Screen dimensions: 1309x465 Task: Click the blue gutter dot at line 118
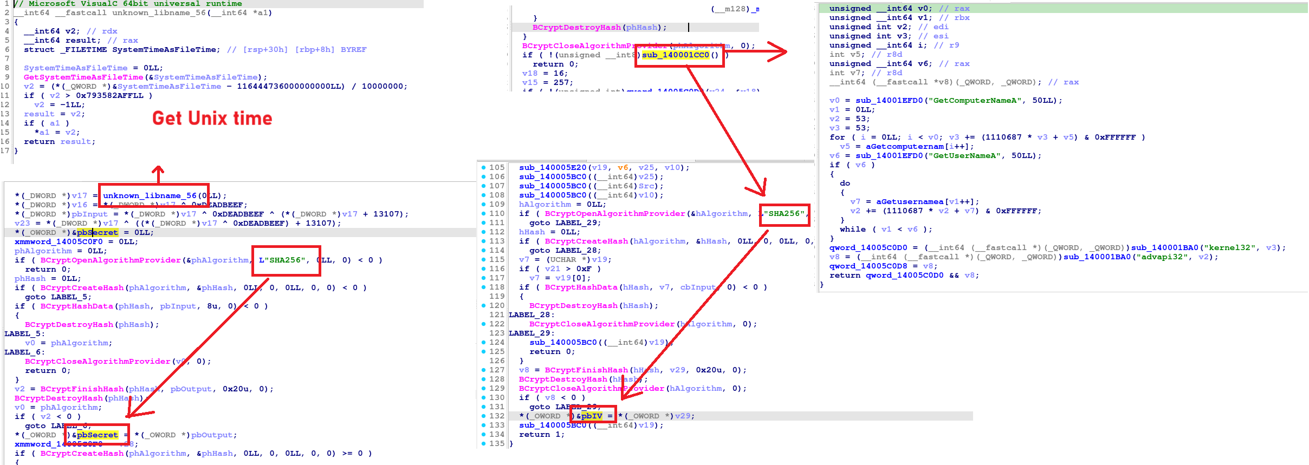(483, 287)
